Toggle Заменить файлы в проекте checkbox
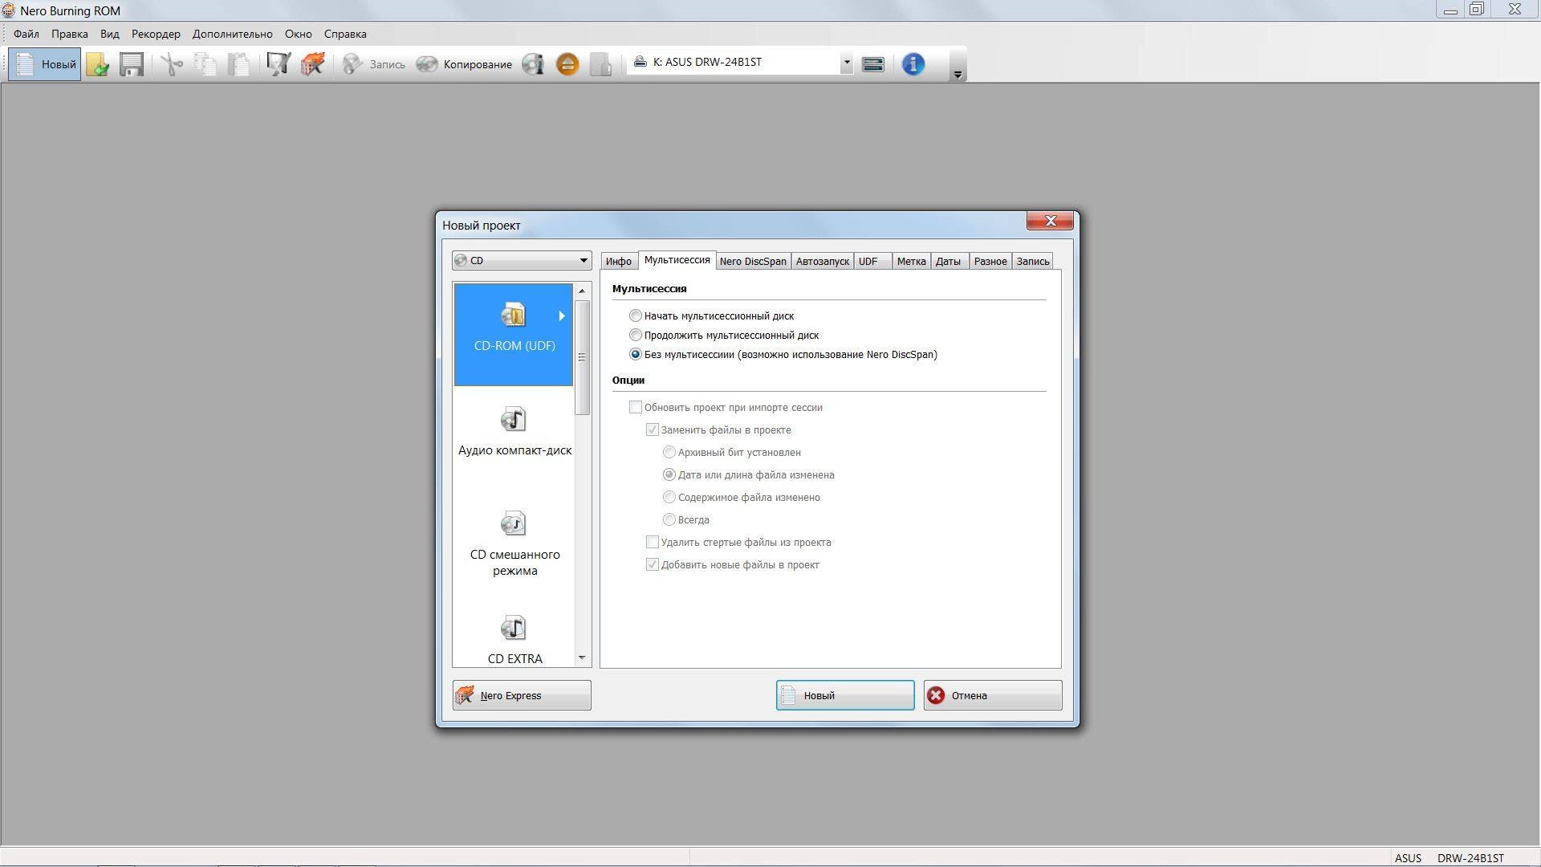The width and height of the screenshot is (1541, 867). (x=653, y=430)
